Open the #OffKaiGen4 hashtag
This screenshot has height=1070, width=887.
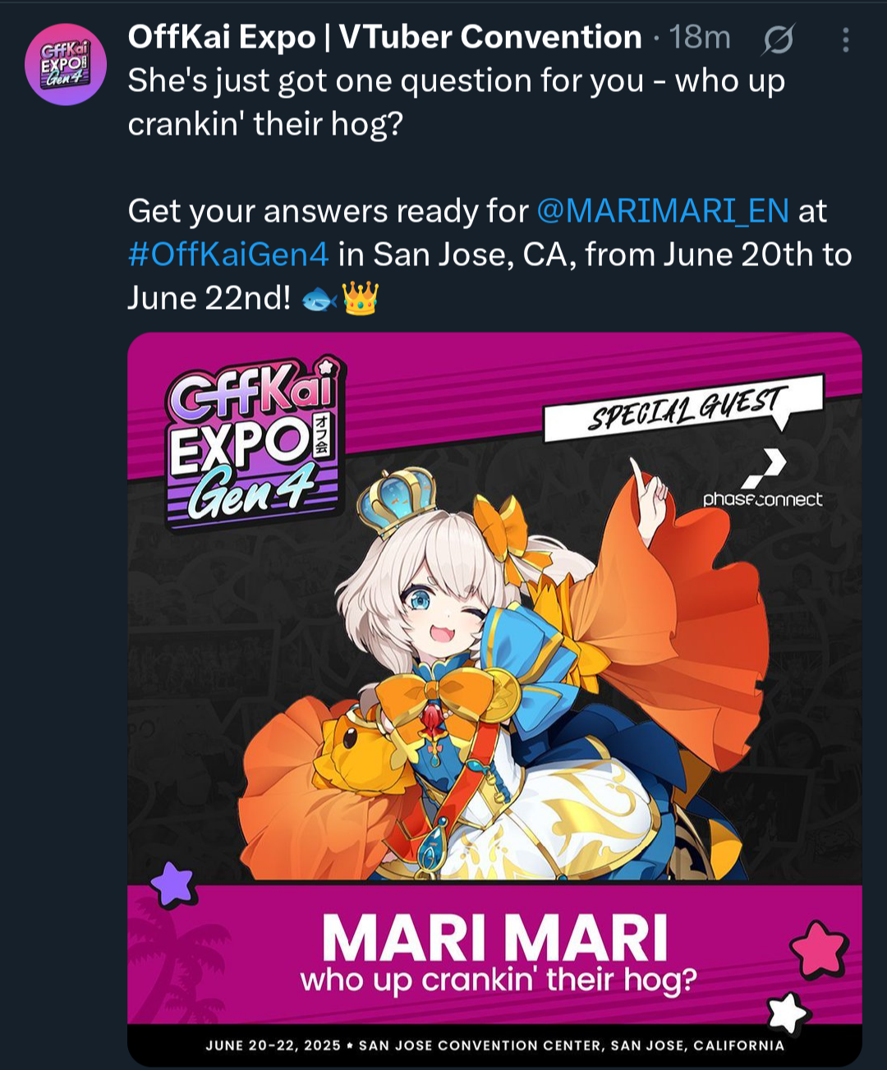[x=228, y=255]
